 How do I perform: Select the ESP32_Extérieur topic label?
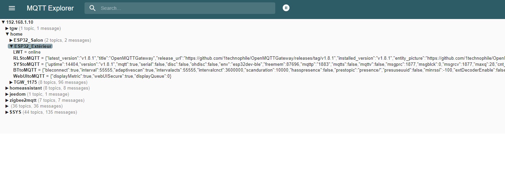pos(33,46)
